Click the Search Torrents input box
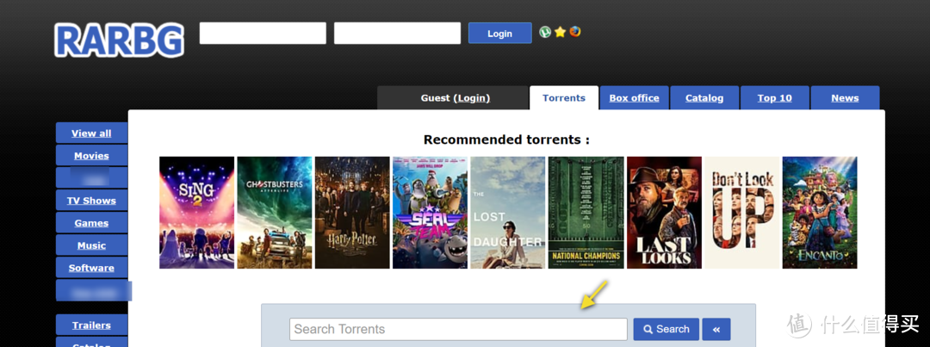Viewport: 930px width, 347px height. (x=458, y=329)
